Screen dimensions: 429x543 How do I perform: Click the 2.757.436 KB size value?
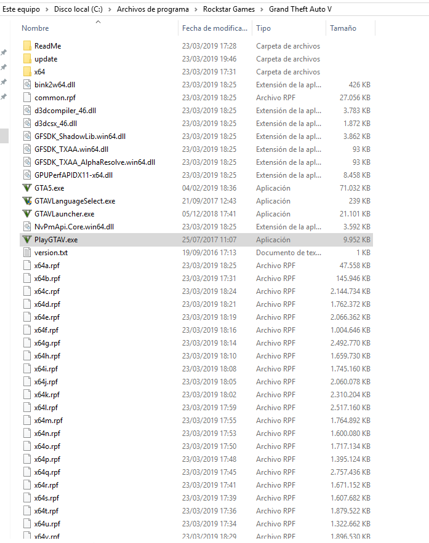pyautogui.click(x=350, y=472)
